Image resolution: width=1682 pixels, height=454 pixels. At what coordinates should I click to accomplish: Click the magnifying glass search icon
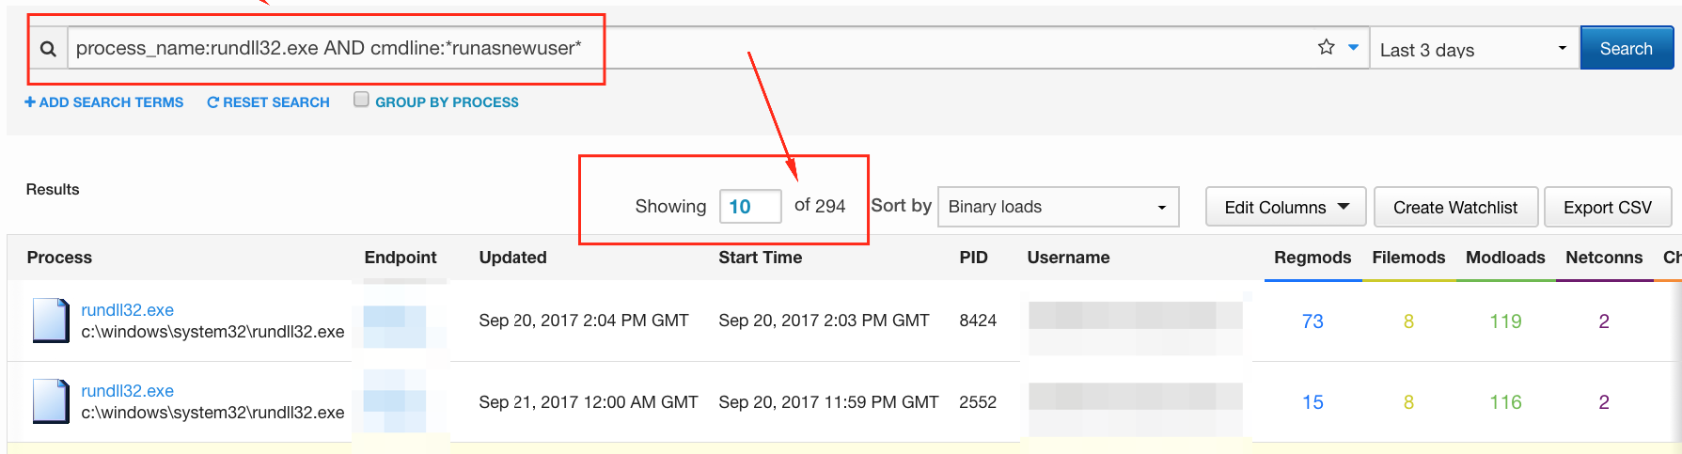point(48,49)
